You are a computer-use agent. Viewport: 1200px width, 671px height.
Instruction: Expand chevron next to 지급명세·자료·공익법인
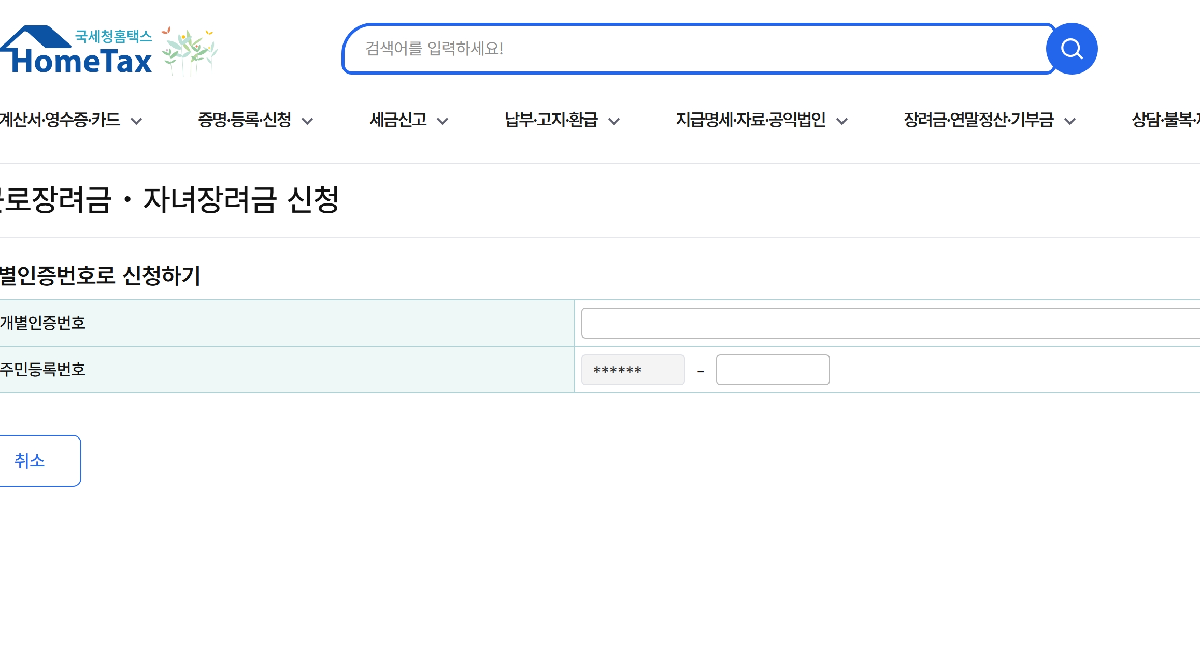coord(842,121)
